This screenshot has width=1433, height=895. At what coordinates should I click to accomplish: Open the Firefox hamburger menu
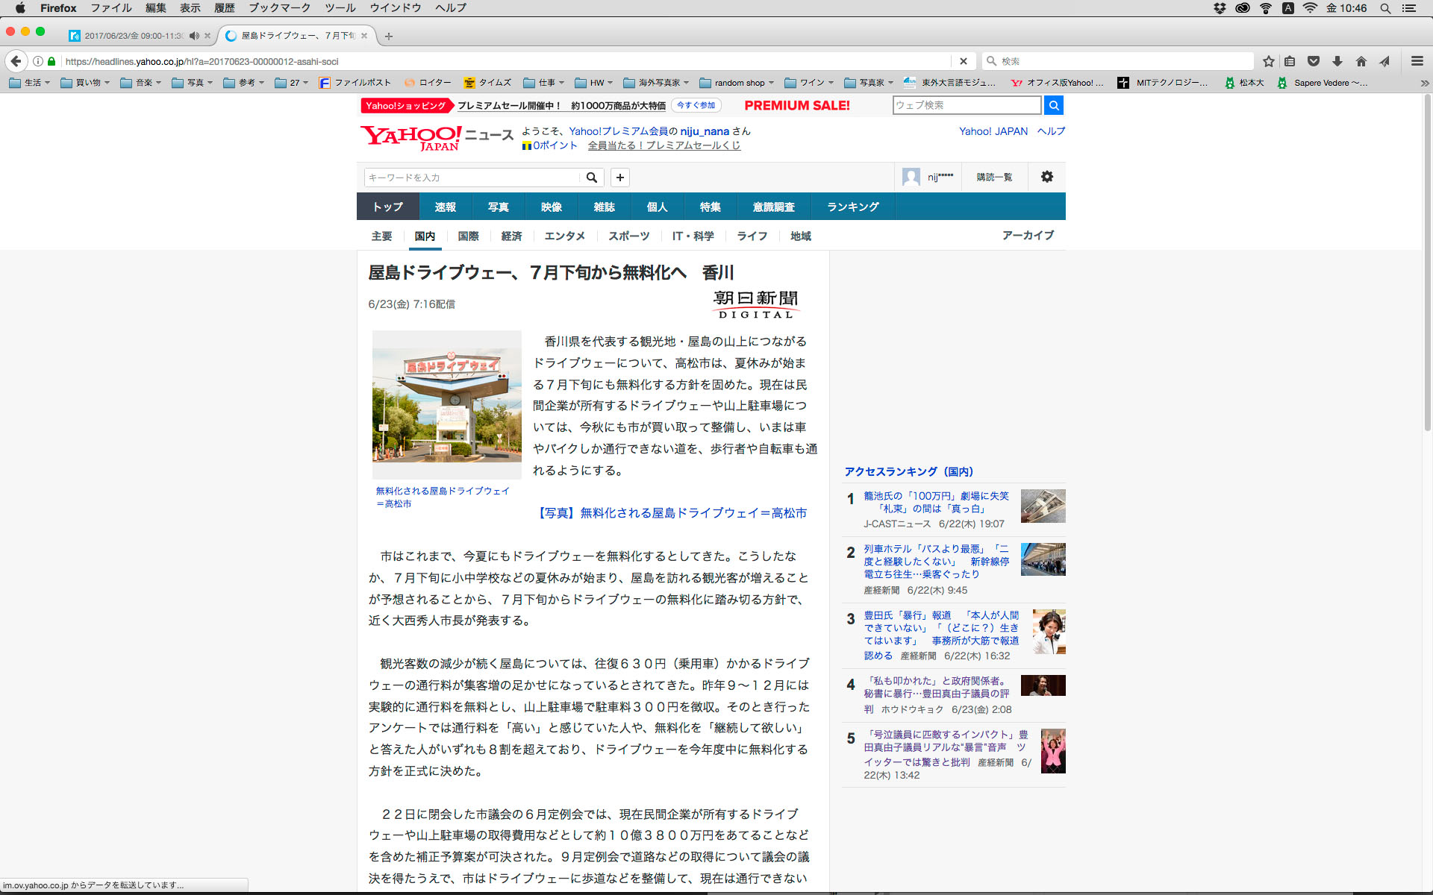(x=1417, y=61)
